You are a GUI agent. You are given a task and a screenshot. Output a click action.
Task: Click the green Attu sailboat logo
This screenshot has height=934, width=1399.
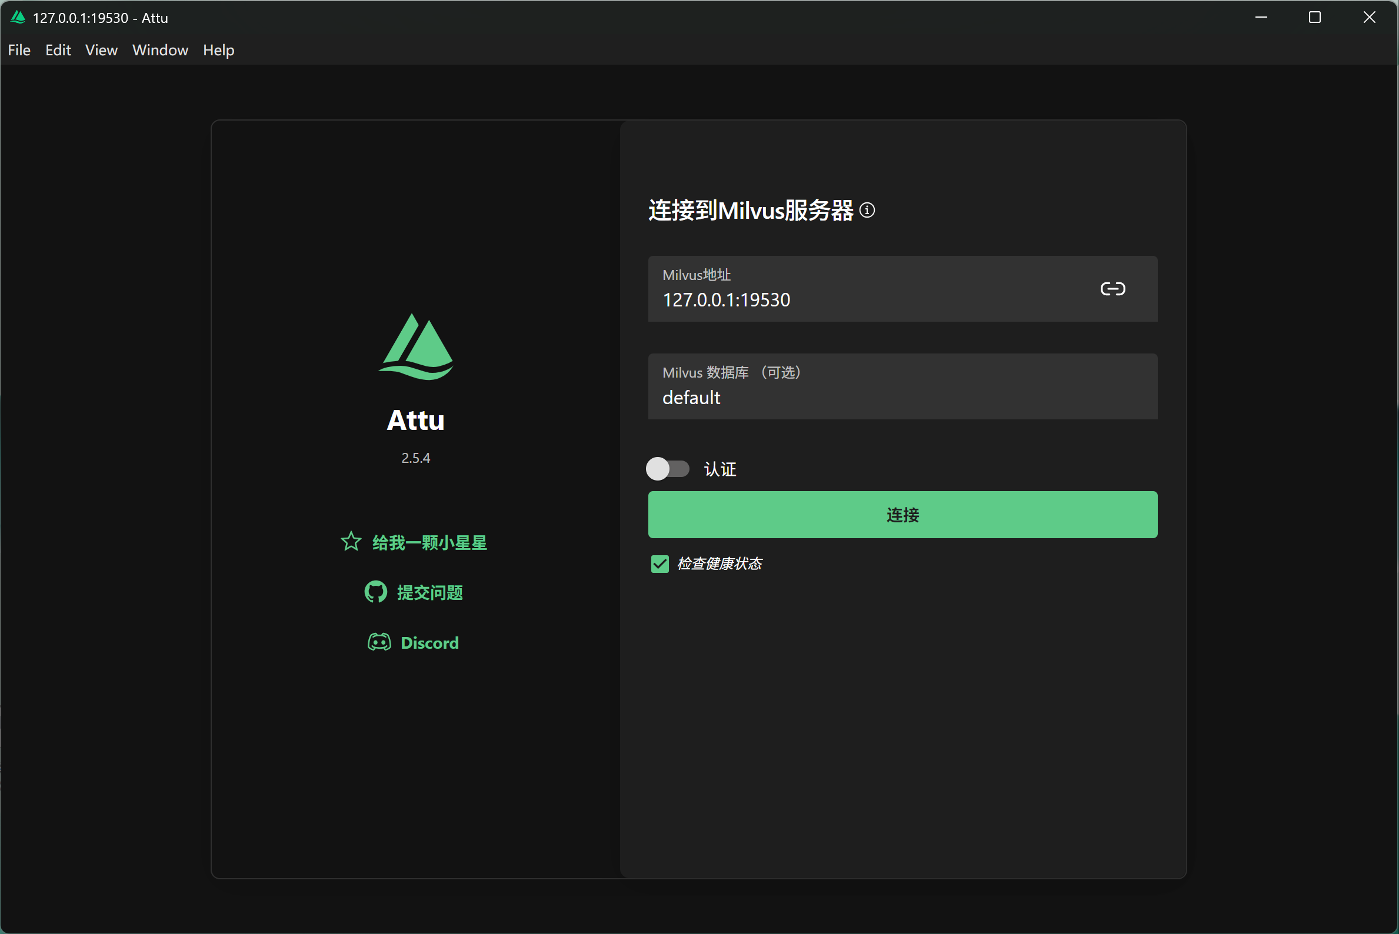pyautogui.click(x=416, y=346)
